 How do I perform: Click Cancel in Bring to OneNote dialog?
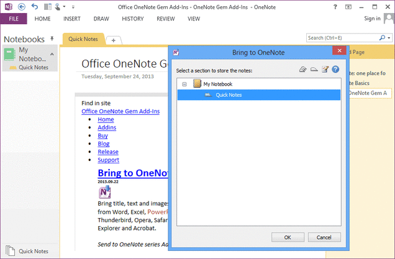tap(324, 237)
